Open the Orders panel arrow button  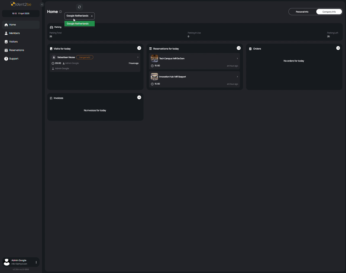(338, 48)
